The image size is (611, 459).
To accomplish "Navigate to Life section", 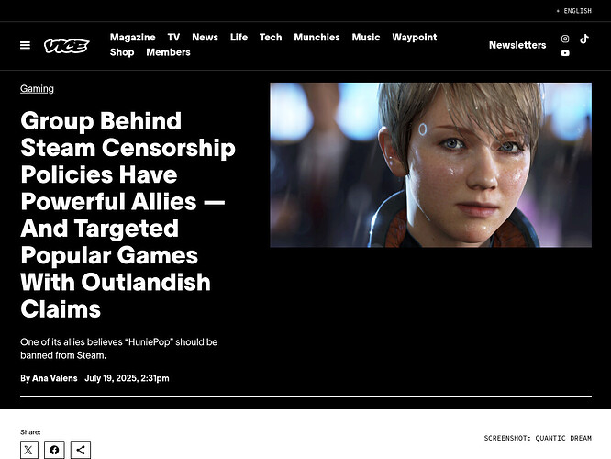I will click(239, 38).
